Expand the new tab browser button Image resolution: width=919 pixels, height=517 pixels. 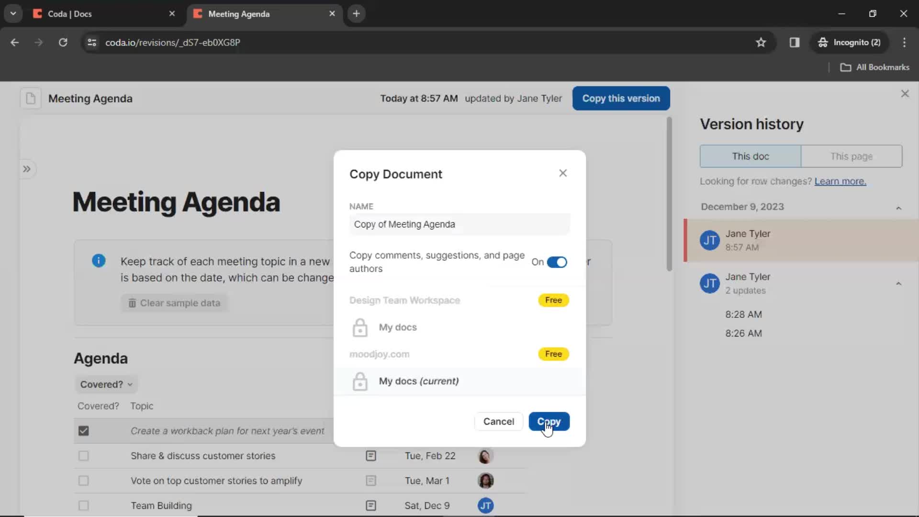356,13
